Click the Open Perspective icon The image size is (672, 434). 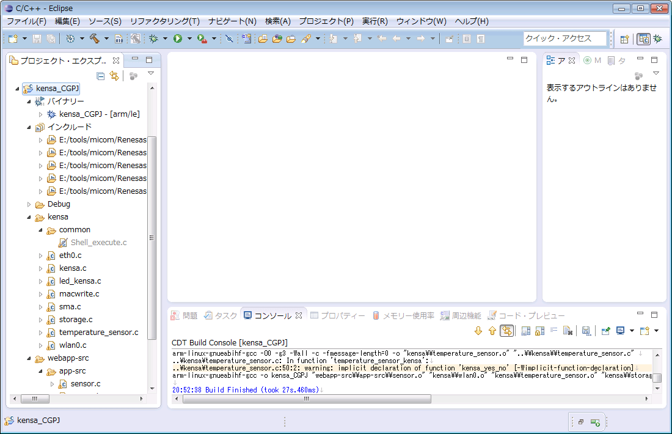click(624, 39)
